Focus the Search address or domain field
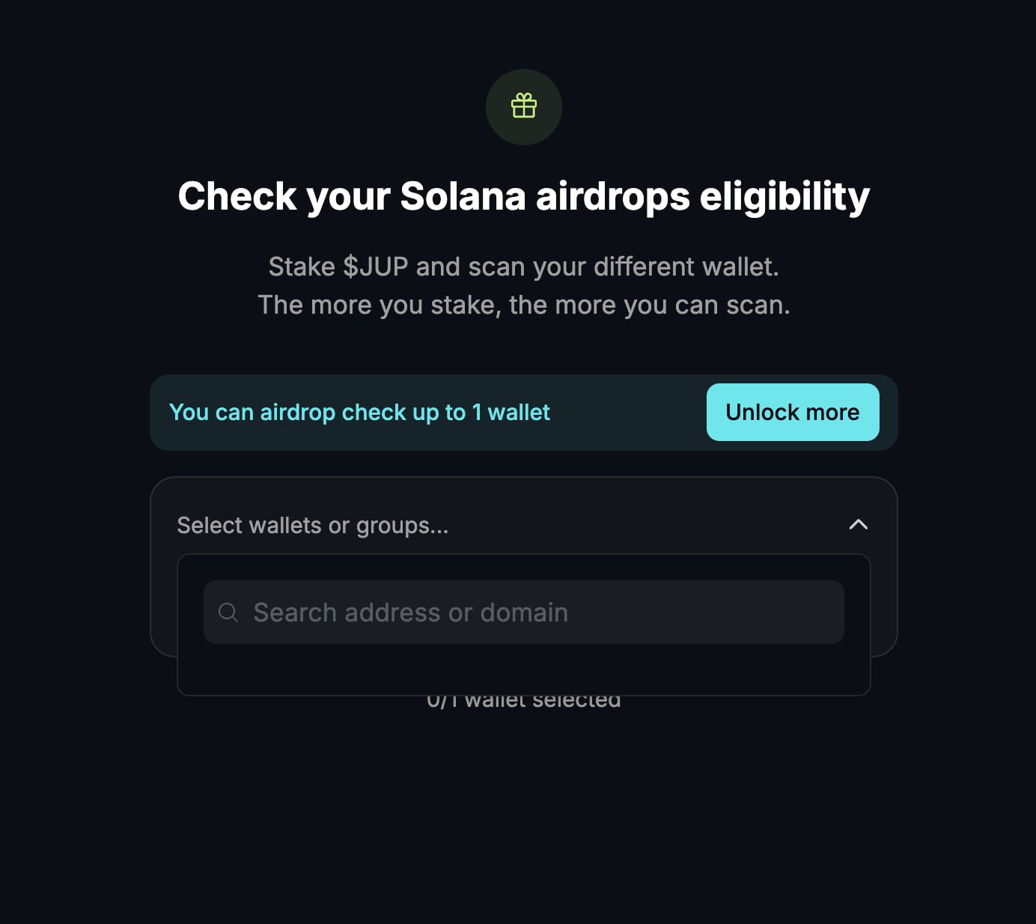This screenshot has height=924, width=1036. click(x=524, y=613)
